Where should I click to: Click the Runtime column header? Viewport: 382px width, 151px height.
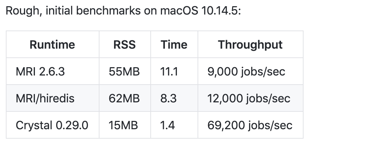(x=52, y=45)
